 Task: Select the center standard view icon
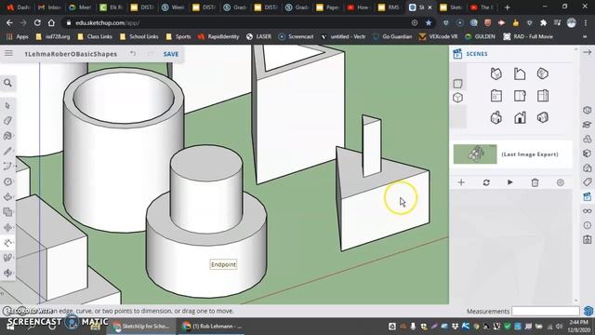point(520,96)
